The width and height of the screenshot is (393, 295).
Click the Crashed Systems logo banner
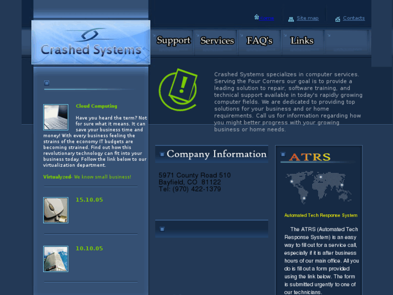pyautogui.click(x=91, y=42)
